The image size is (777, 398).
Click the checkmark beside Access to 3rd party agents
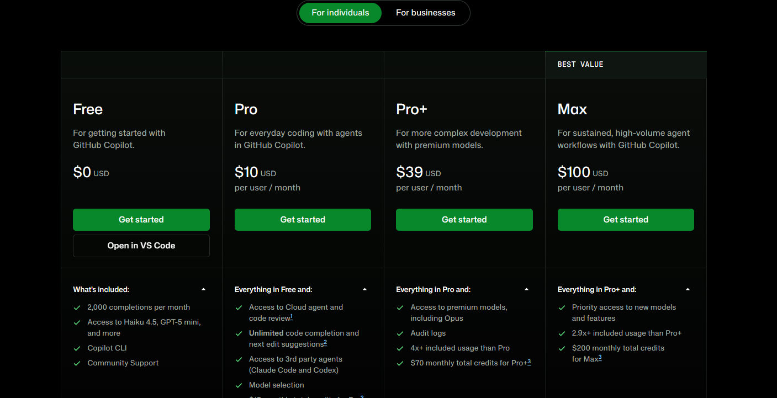point(239,359)
